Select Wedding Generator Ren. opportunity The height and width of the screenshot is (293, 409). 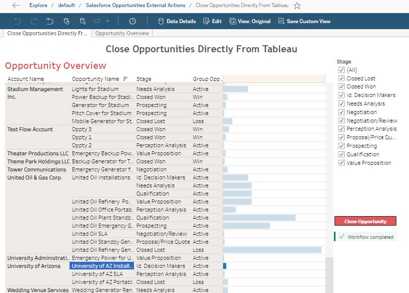click(103, 290)
